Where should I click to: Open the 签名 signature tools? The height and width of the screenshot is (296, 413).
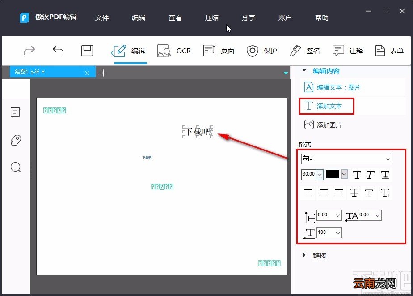304,51
